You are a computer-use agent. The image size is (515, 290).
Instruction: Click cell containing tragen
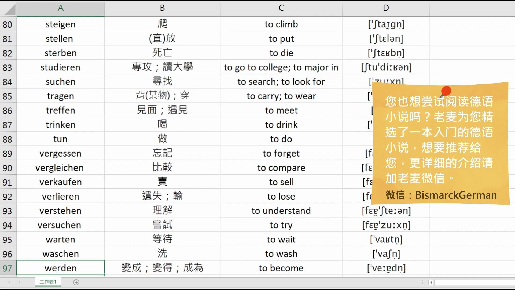(x=61, y=96)
